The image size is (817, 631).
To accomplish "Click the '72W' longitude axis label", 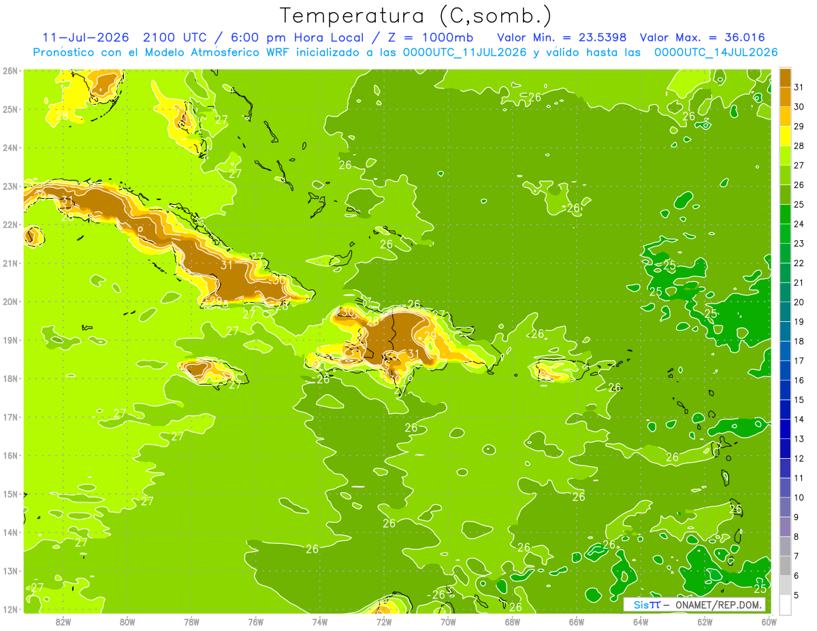I will click(x=384, y=621).
